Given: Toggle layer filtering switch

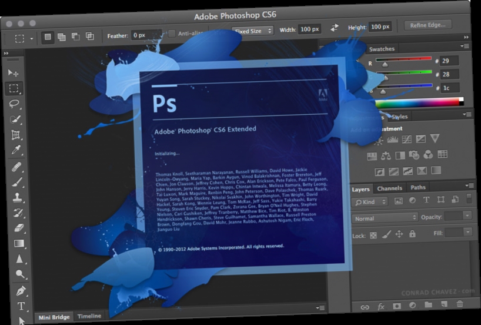Looking at the screenshot, I should click(469, 198).
